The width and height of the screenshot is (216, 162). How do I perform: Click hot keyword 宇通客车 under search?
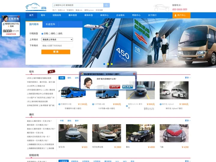point(70,10)
